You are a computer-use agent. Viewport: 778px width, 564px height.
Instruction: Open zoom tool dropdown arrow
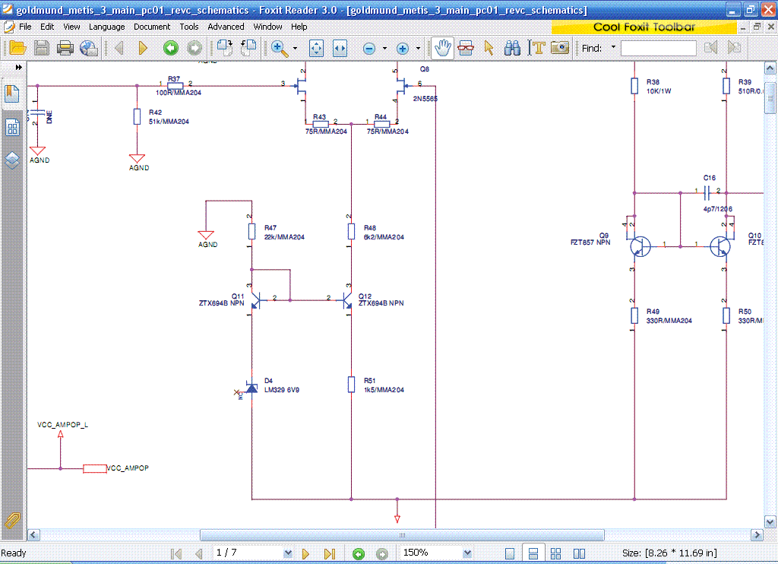(296, 48)
